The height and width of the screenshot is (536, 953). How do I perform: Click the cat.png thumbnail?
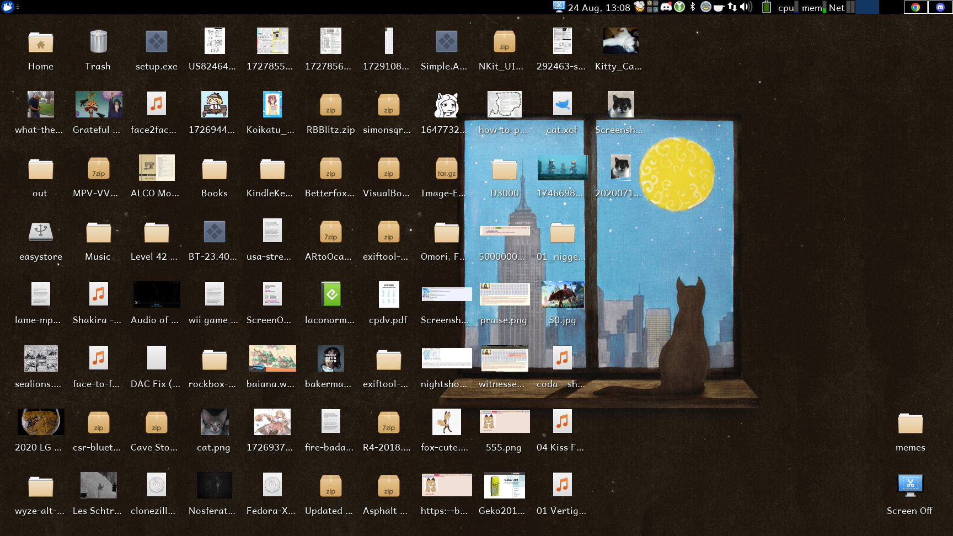pos(214,422)
